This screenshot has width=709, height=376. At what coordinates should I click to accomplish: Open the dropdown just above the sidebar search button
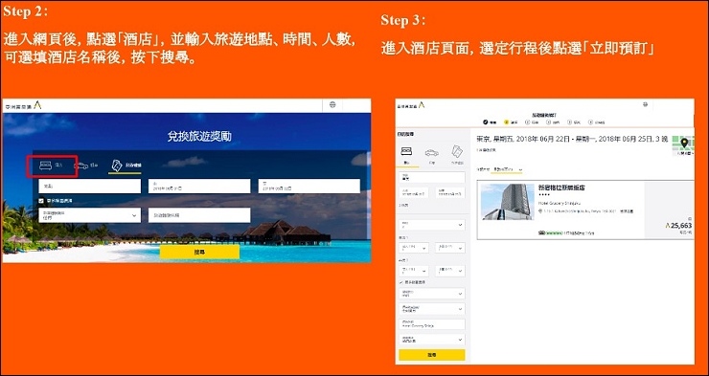[432, 340]
